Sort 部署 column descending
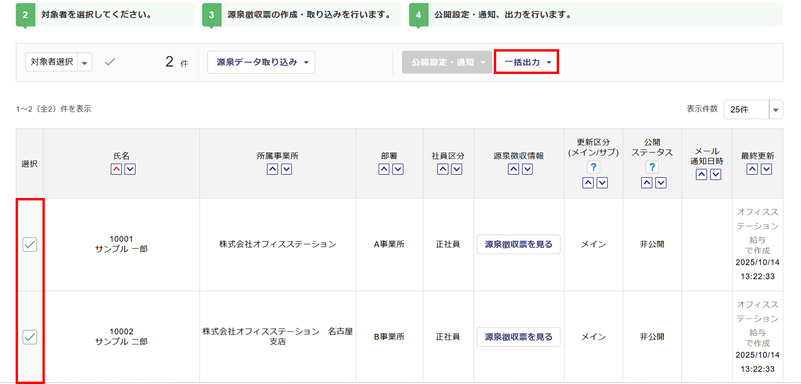 coord(398,169)
